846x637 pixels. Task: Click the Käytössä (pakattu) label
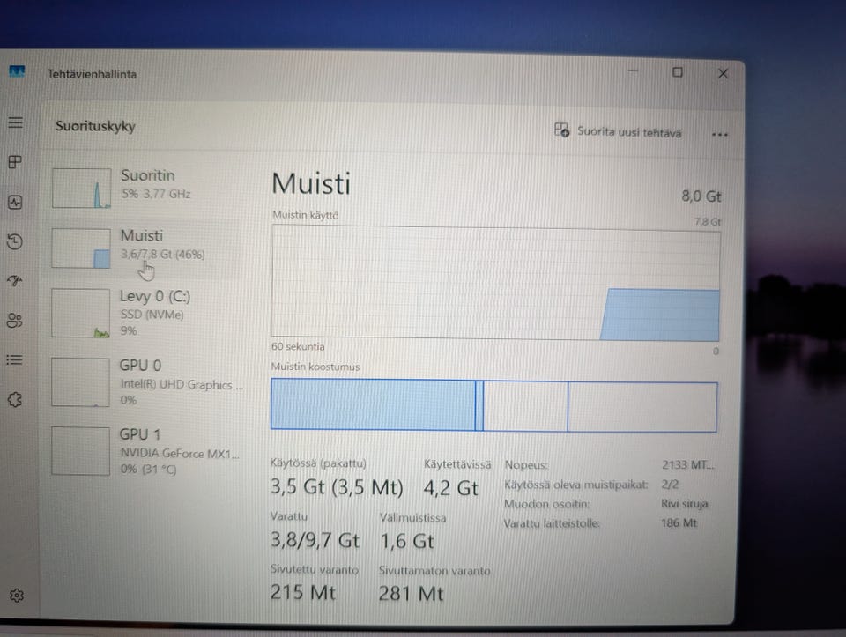tap(318, 463)
